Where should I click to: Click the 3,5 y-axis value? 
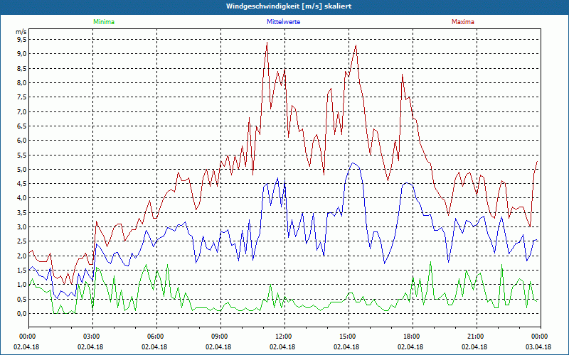click(23, 212)
